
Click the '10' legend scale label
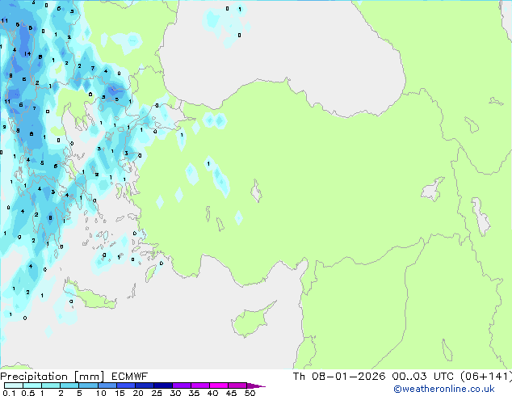(x=101, y=393)
